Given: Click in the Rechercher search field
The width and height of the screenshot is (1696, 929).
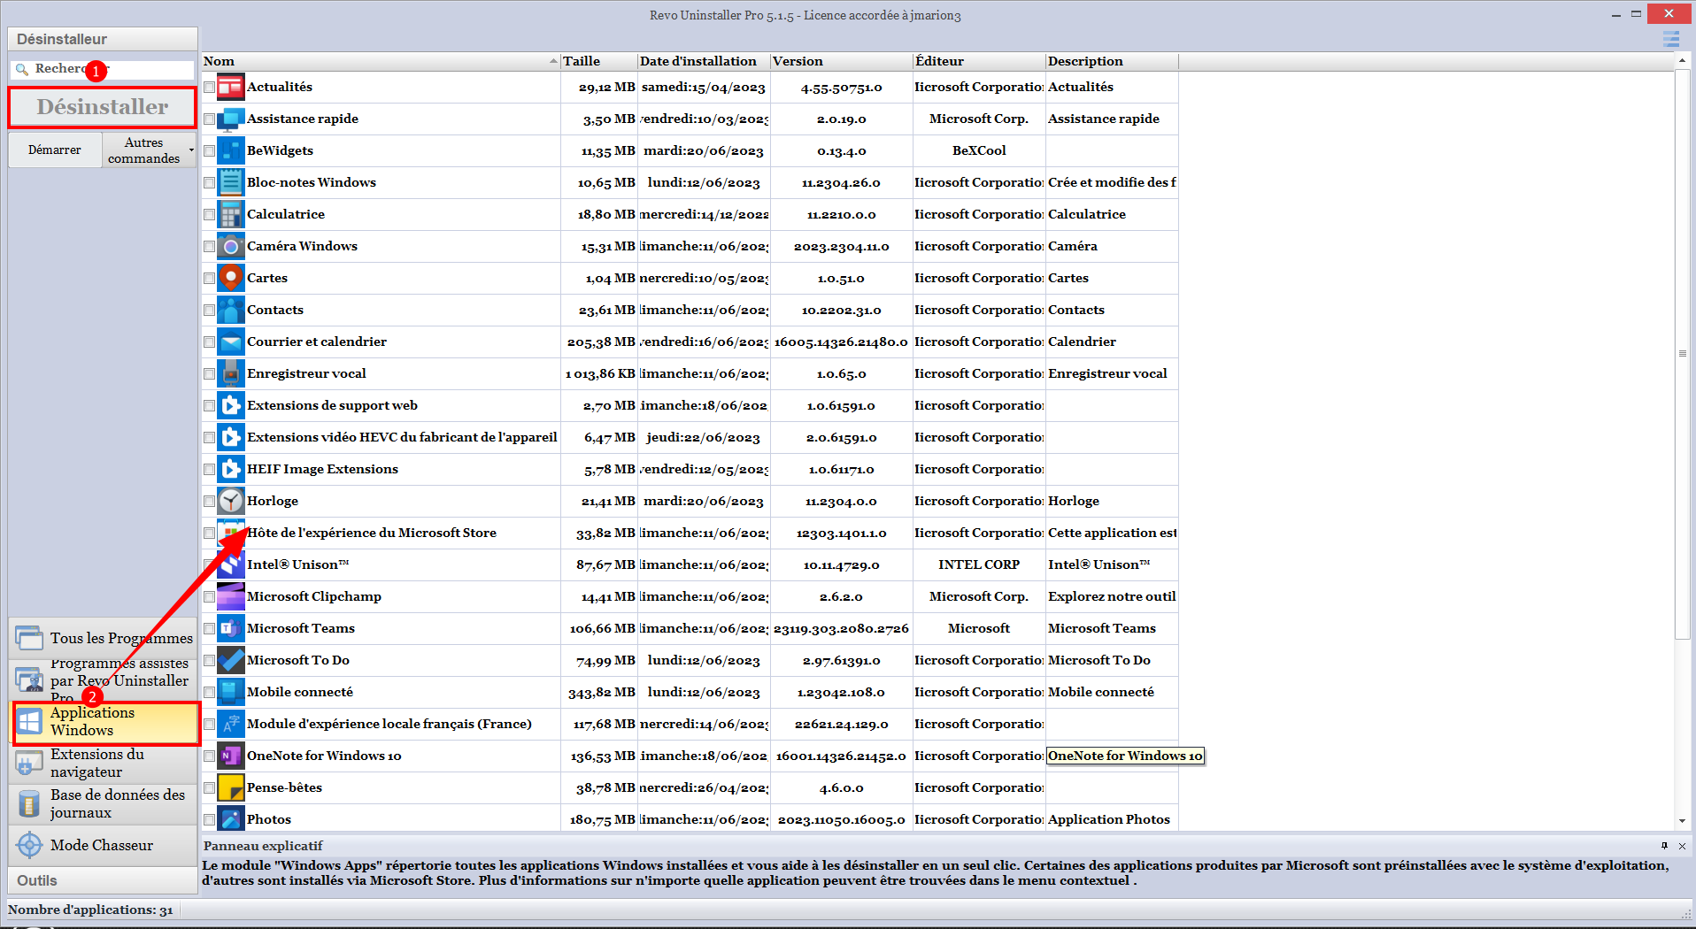Looking at the screenshot, I should click(x=103, y=69).
